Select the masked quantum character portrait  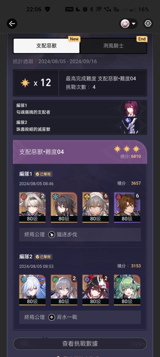click(95, 290)
